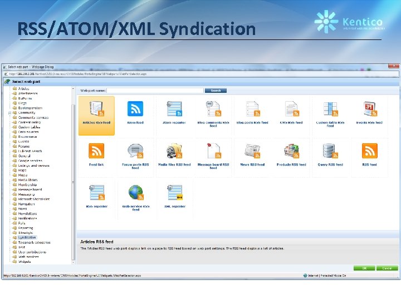Select Blog posts RSS feed icon
The width and height of the screenshot is (401, 300).
[252, 109]
